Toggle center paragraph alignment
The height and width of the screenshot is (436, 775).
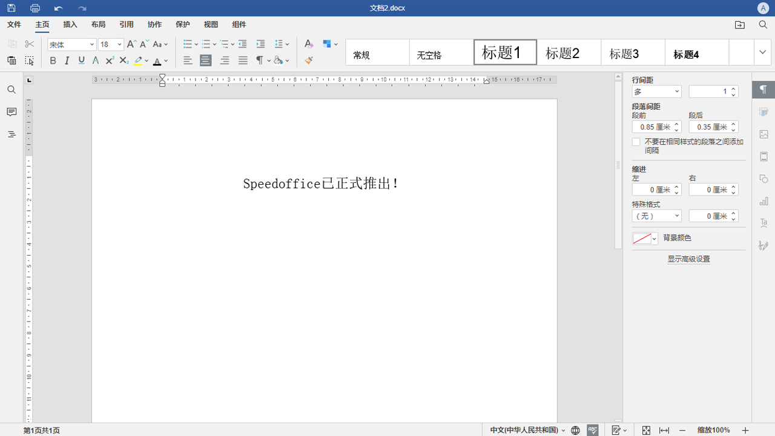(205, 61)
